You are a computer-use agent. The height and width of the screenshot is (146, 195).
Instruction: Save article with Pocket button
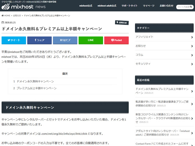116,40
